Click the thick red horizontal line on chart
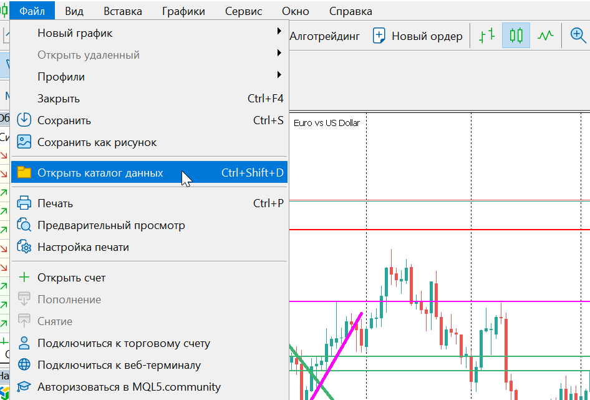The image size is (590, 400). pos(440,230)
